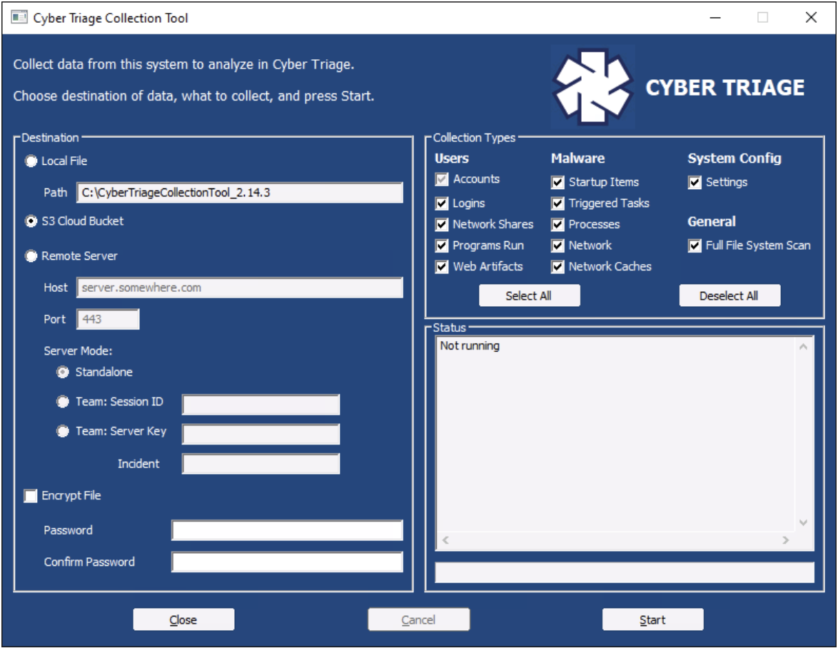
Task: Click the Select All button
Action: click(x=529, y=295)
